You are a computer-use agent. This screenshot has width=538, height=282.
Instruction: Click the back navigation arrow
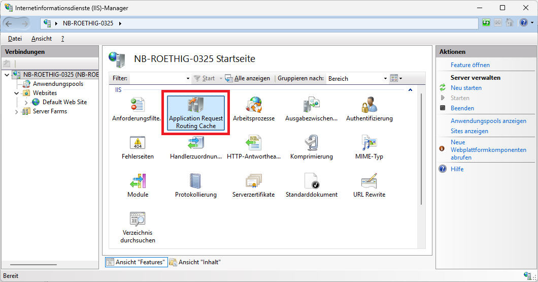[9, 23]
